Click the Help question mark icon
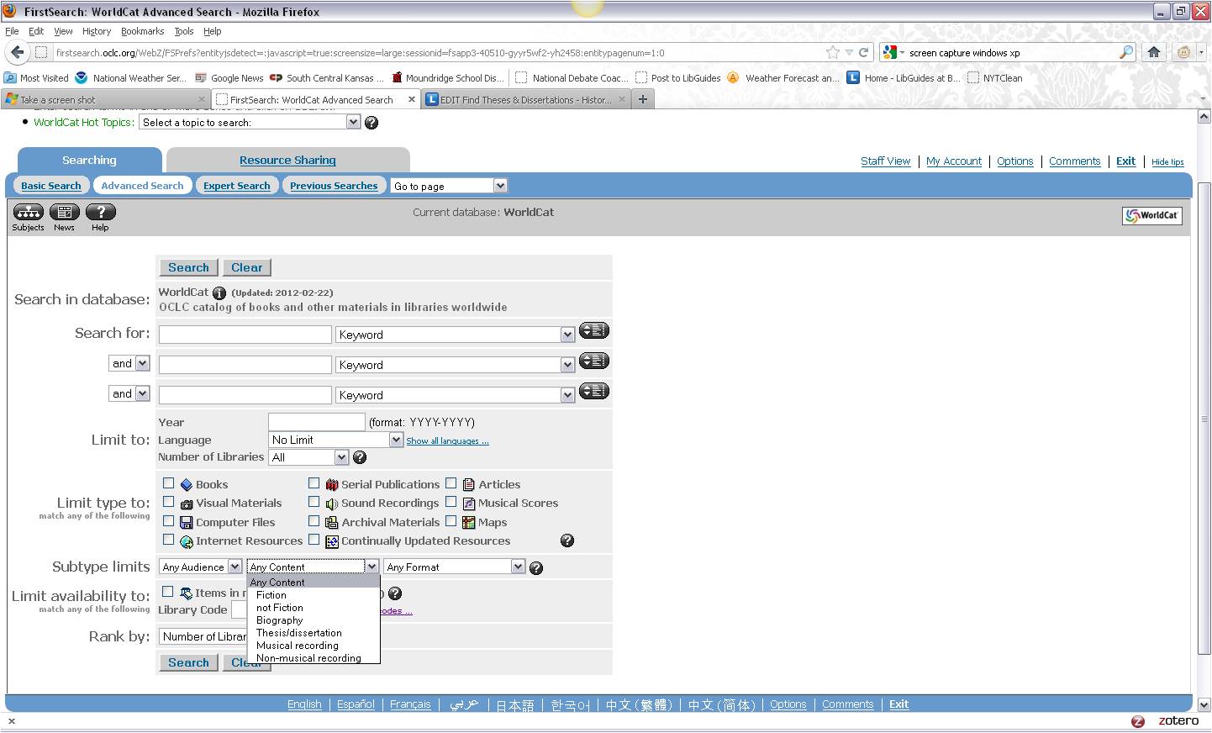Screen dimensions: 1212x733 100,212
